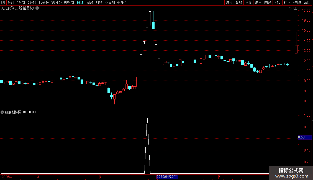Click the 返回 back button
The width and height of the screenshot is (313, 180).
coord(307,2)
